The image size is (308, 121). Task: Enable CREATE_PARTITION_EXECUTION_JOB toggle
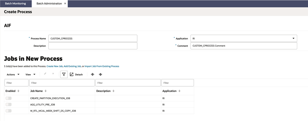[x=9, y=98]
